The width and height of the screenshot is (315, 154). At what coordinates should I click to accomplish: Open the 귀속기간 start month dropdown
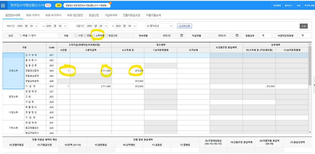[34, 26]
